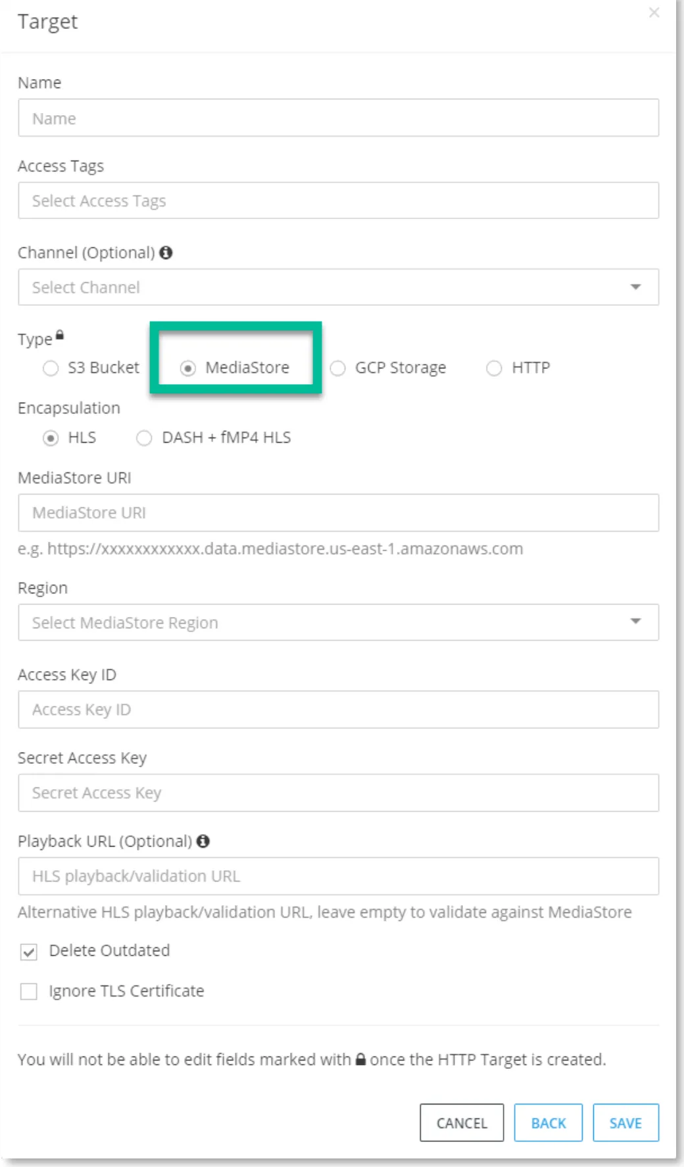684x1167 pixels.
Task: Click into the Access Key ID field
Action: (x=339, y=709)
